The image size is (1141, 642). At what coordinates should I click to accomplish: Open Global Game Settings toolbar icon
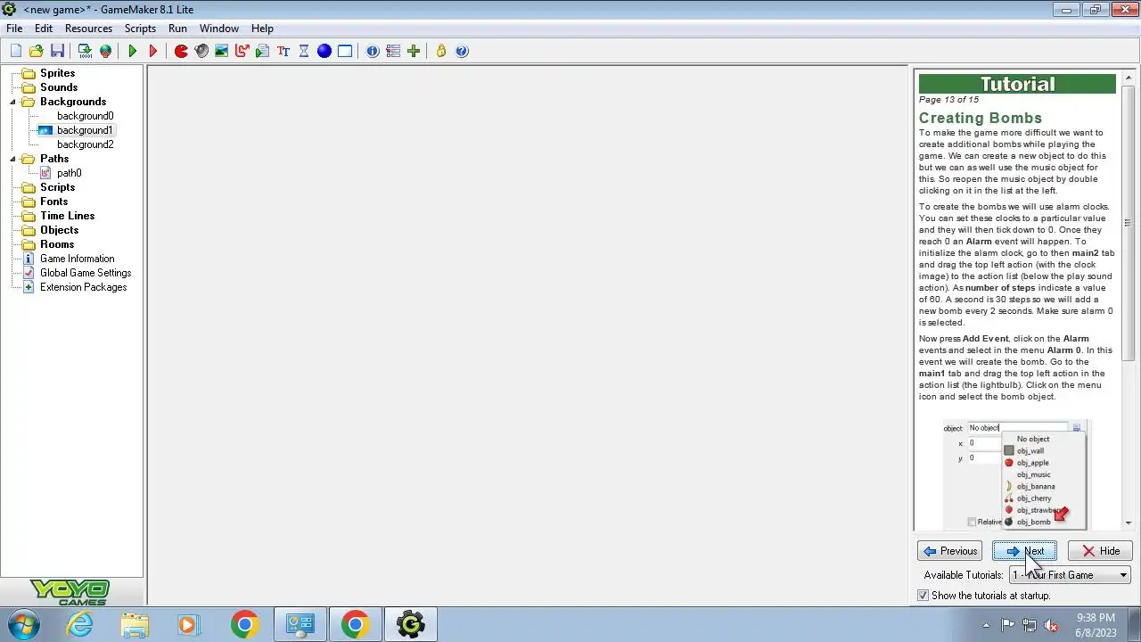393,51
